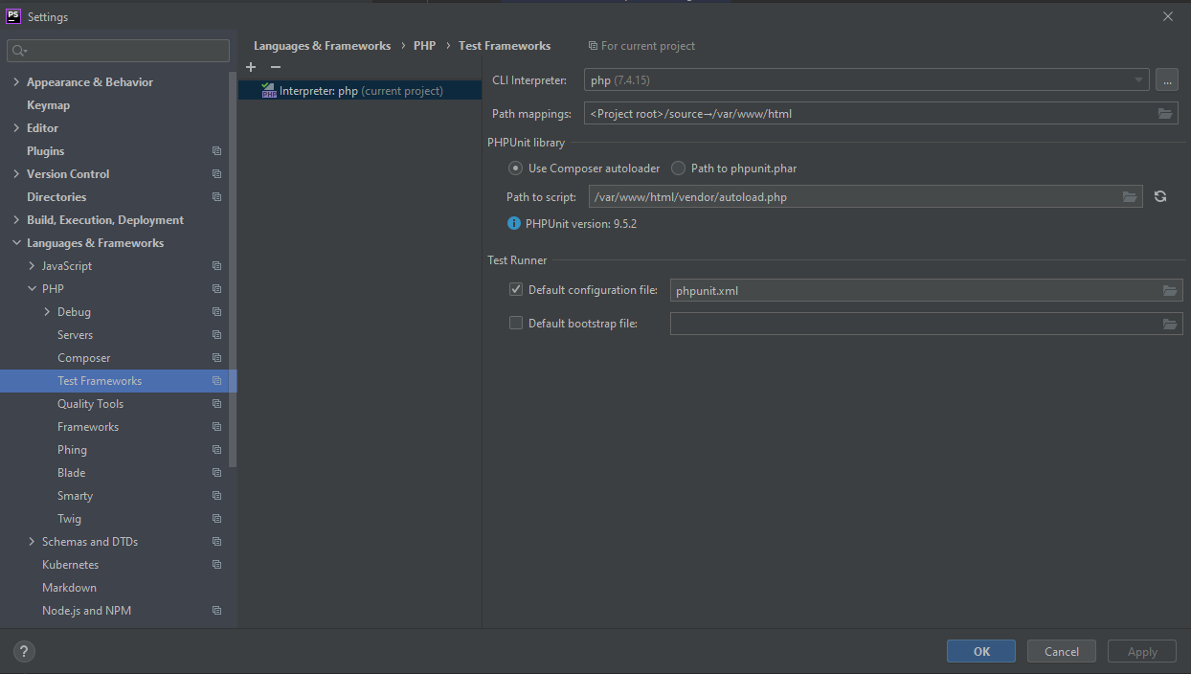The image size is (1191, 674).
Task: Select Markdown settings page
Action: coord(69,588)
